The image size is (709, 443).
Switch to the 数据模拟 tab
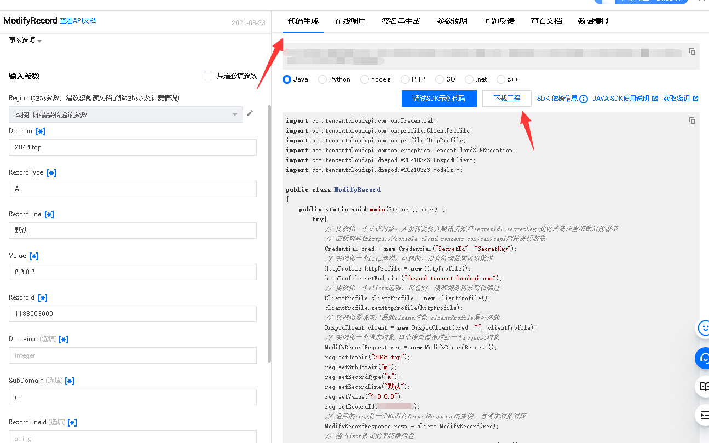[593, 21]
